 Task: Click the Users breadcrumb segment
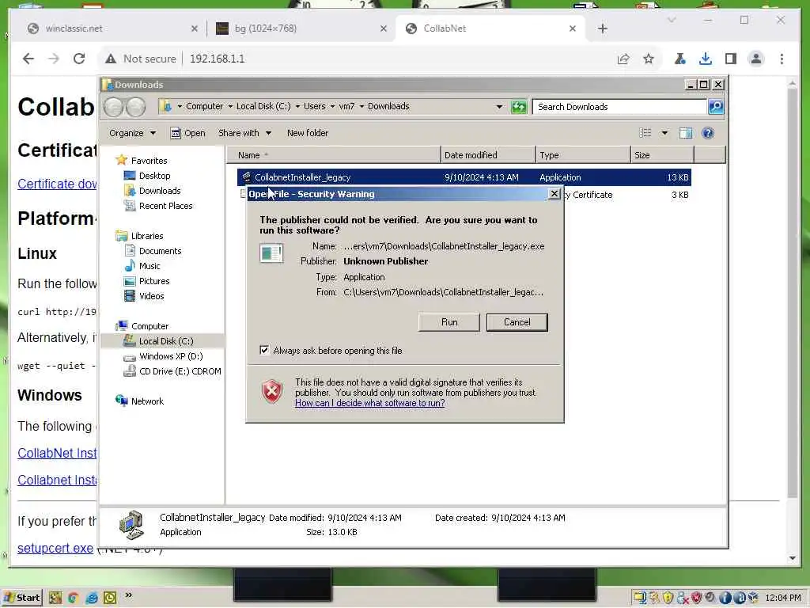(315, 107)
